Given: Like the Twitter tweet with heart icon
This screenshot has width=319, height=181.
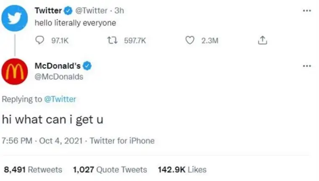Looking at the screenshot, I should [x=190, y=40].
